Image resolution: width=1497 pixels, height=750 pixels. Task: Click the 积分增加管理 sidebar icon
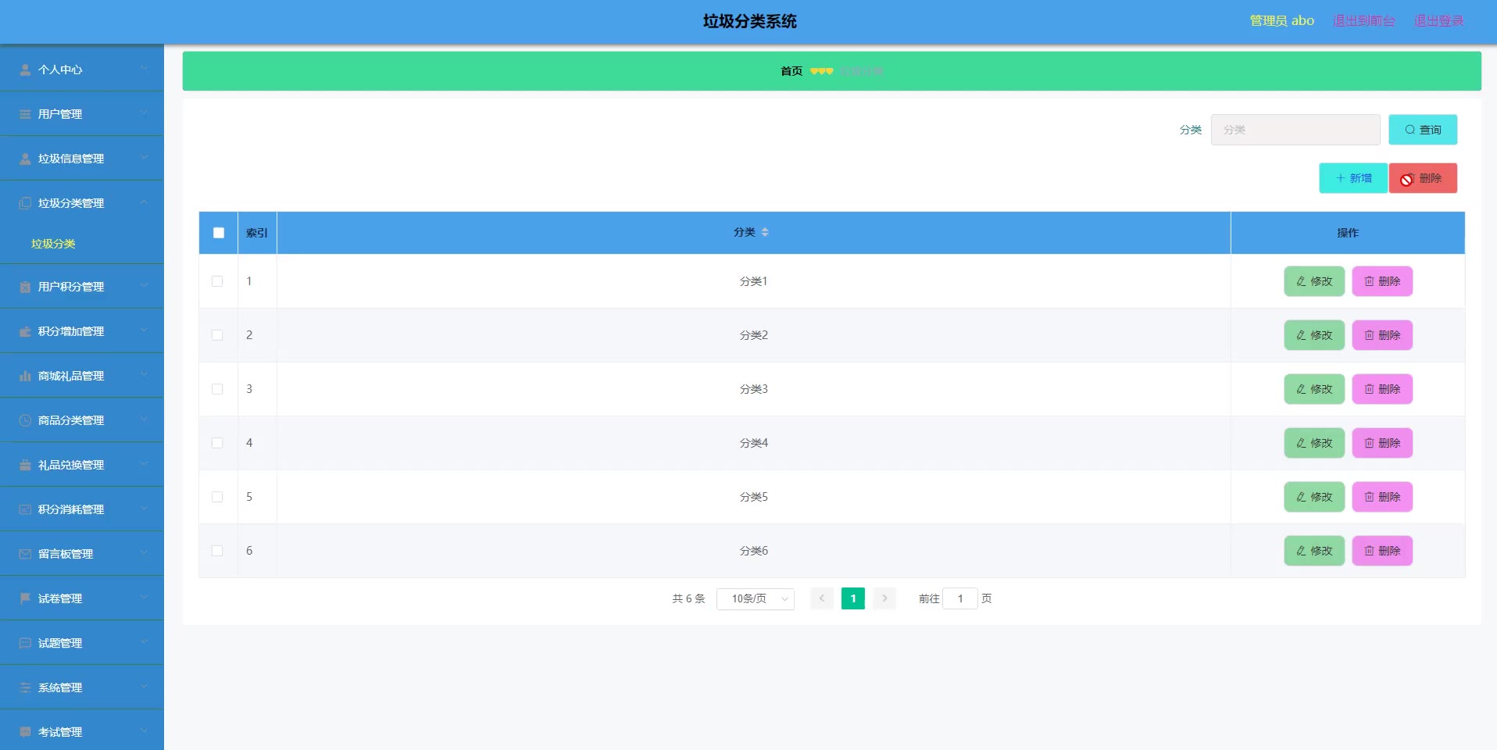[x=25, y=331]
